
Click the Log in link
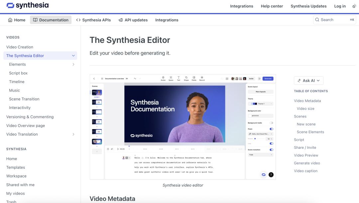point(340,6)
